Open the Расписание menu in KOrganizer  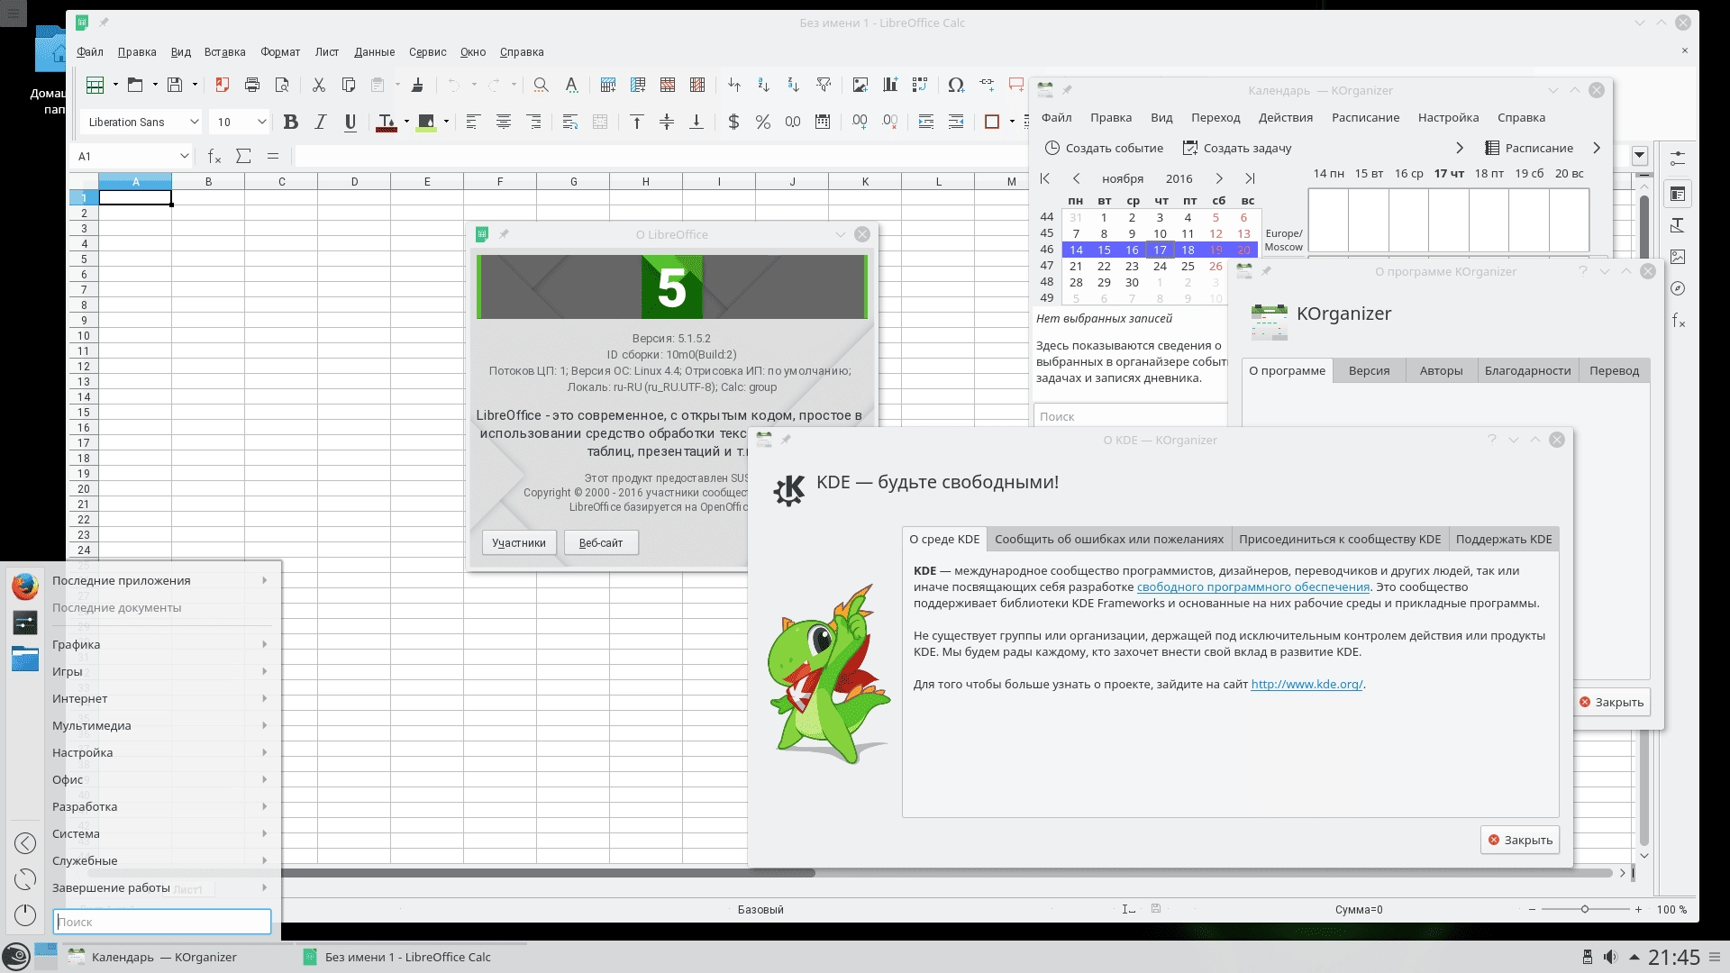pos(1366,117)
